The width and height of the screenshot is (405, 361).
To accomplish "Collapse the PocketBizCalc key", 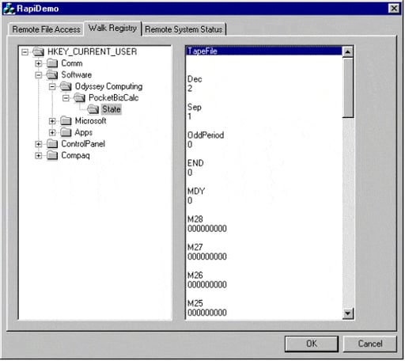I will point(66,98).
